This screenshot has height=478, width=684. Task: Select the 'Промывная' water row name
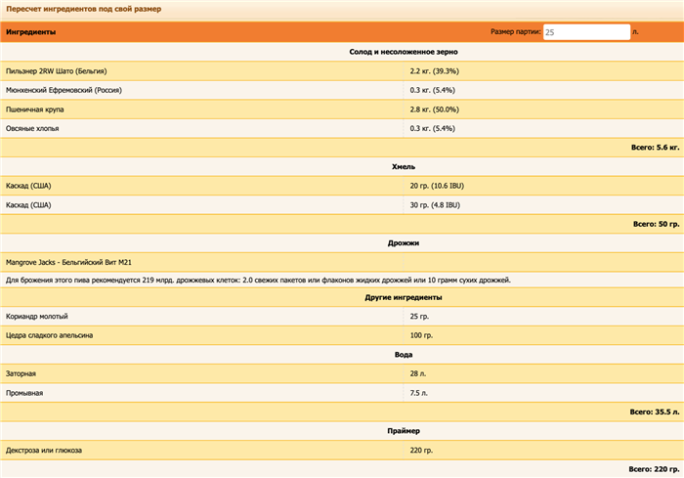pos(24,393)
